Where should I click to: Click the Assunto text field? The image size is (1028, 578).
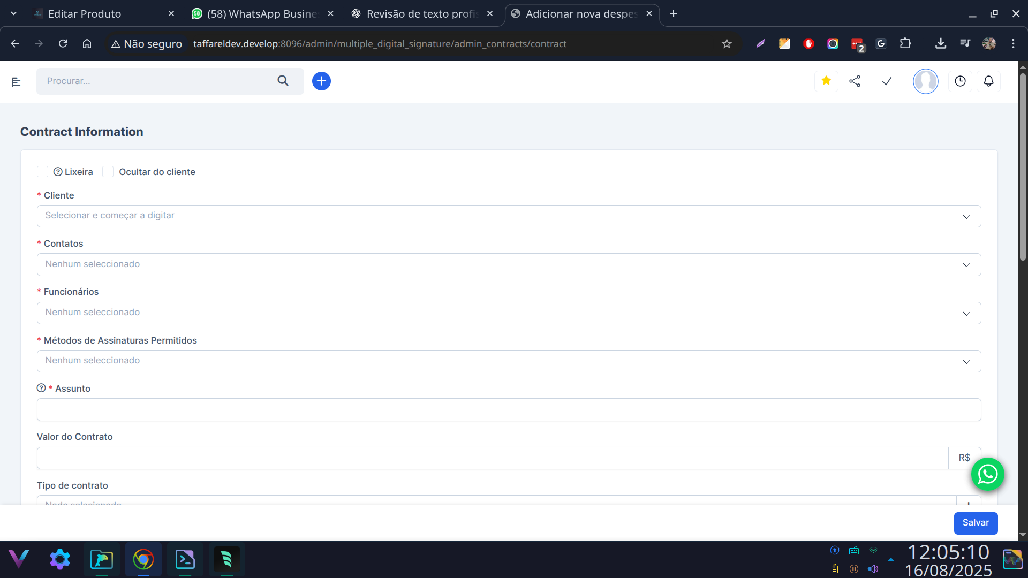pyautogui.click(x=509, y=410)
